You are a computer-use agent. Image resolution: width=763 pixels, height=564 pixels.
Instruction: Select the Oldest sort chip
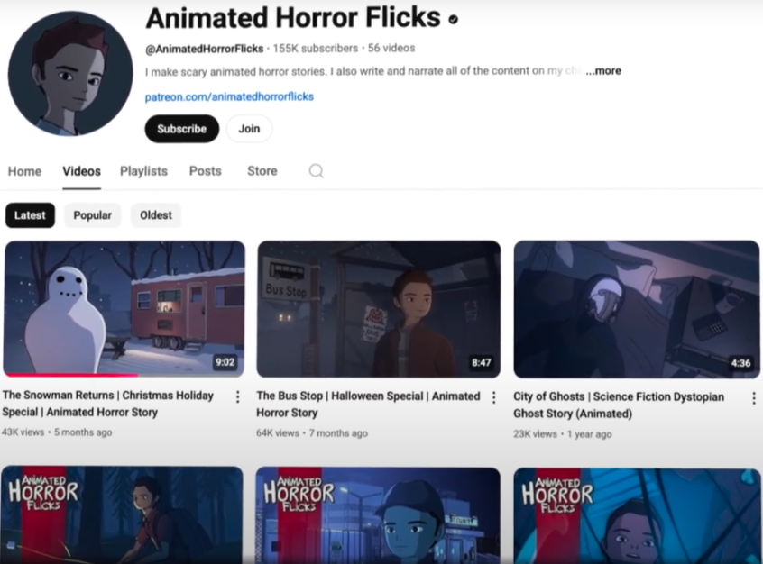click(x=156, y=215)
